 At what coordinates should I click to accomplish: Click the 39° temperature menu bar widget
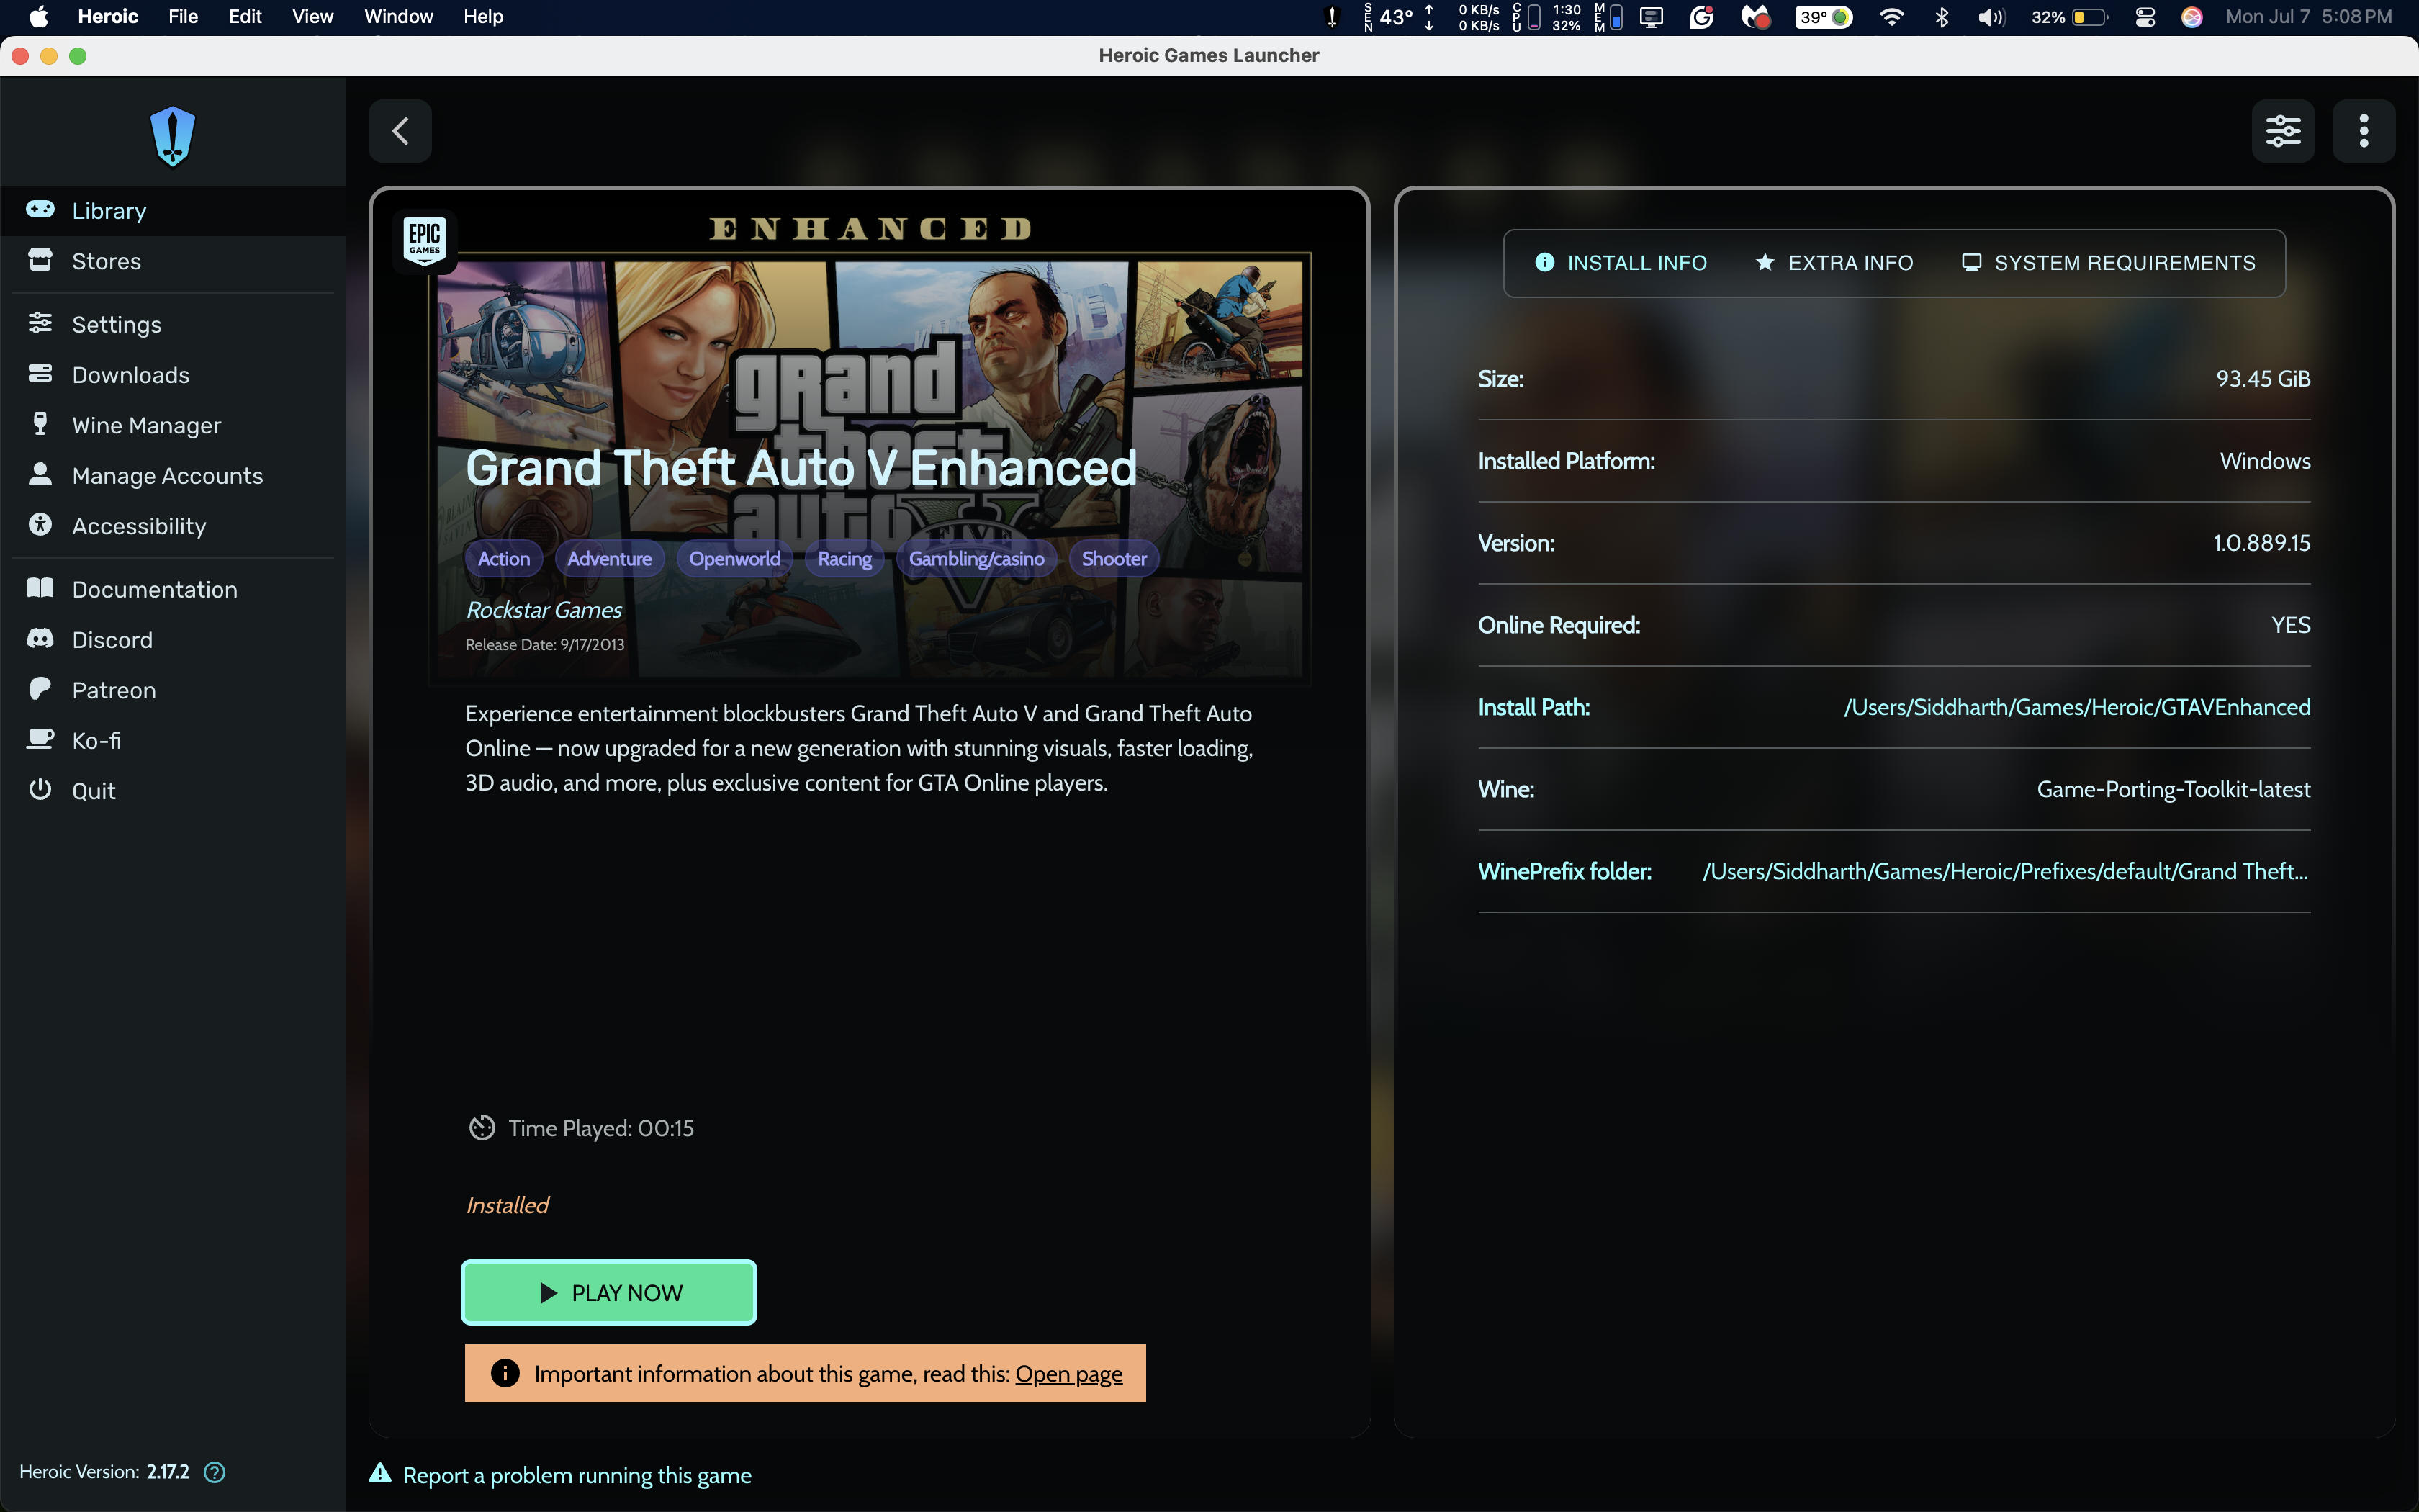point(1823,17)
